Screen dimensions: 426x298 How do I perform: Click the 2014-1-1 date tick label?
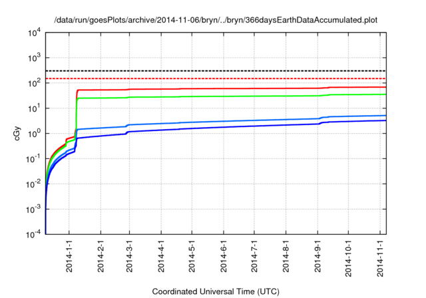(x=69, y=255)
